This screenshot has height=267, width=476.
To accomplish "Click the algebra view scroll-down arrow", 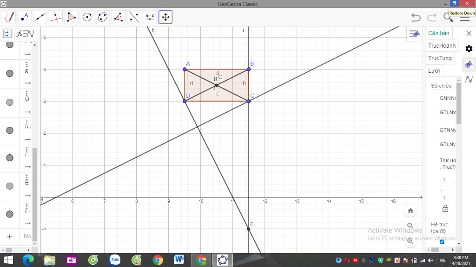I will click(x=34, y=244).
